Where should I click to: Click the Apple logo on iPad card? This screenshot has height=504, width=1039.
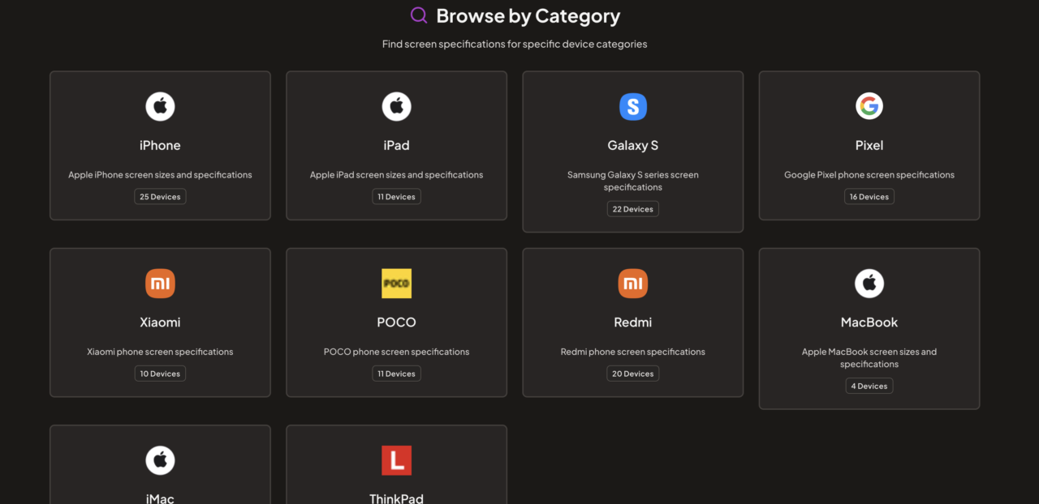coord(396,106)
